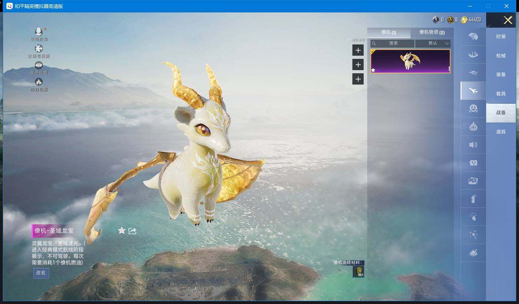This screenshot has height=304, width=519.
Task: Click the dark gold-ring token currency icon
Action: tap(451, 20)
